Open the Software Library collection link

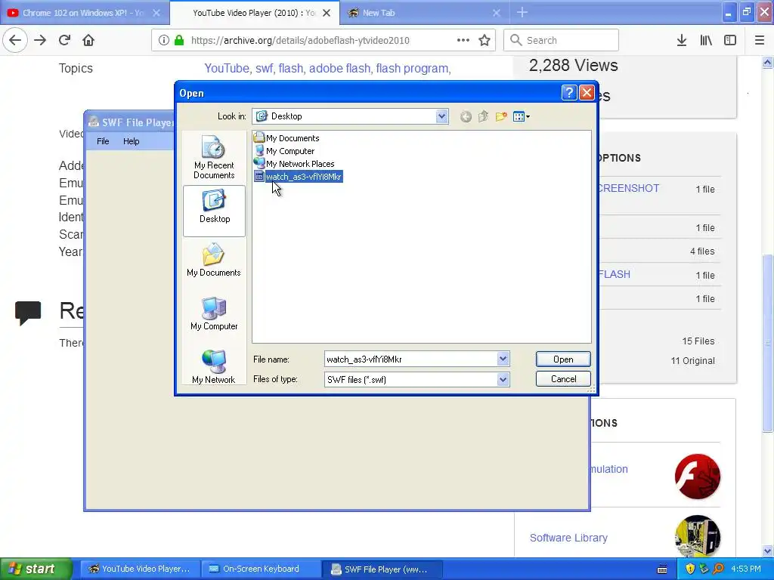(x=568, y=538)
